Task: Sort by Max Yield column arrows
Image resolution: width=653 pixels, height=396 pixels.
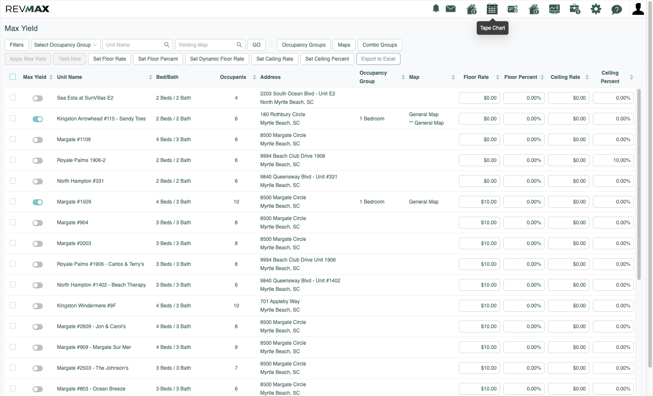Action: (x=51, y=77)
